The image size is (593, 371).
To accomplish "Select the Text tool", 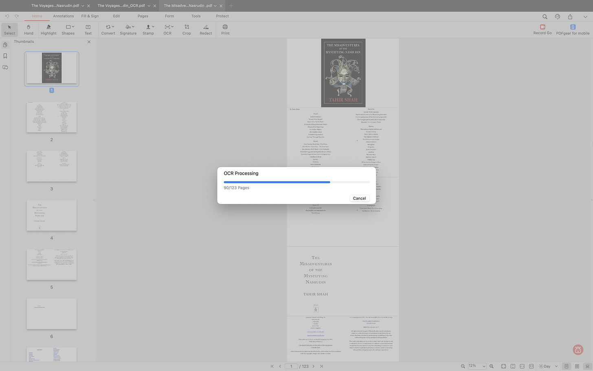I will 88,30.
